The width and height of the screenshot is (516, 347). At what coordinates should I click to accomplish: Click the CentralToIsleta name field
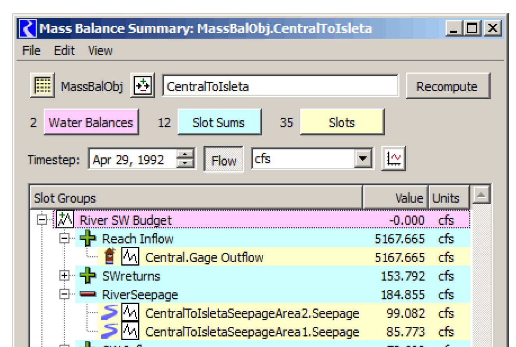[x=280, y=86]
